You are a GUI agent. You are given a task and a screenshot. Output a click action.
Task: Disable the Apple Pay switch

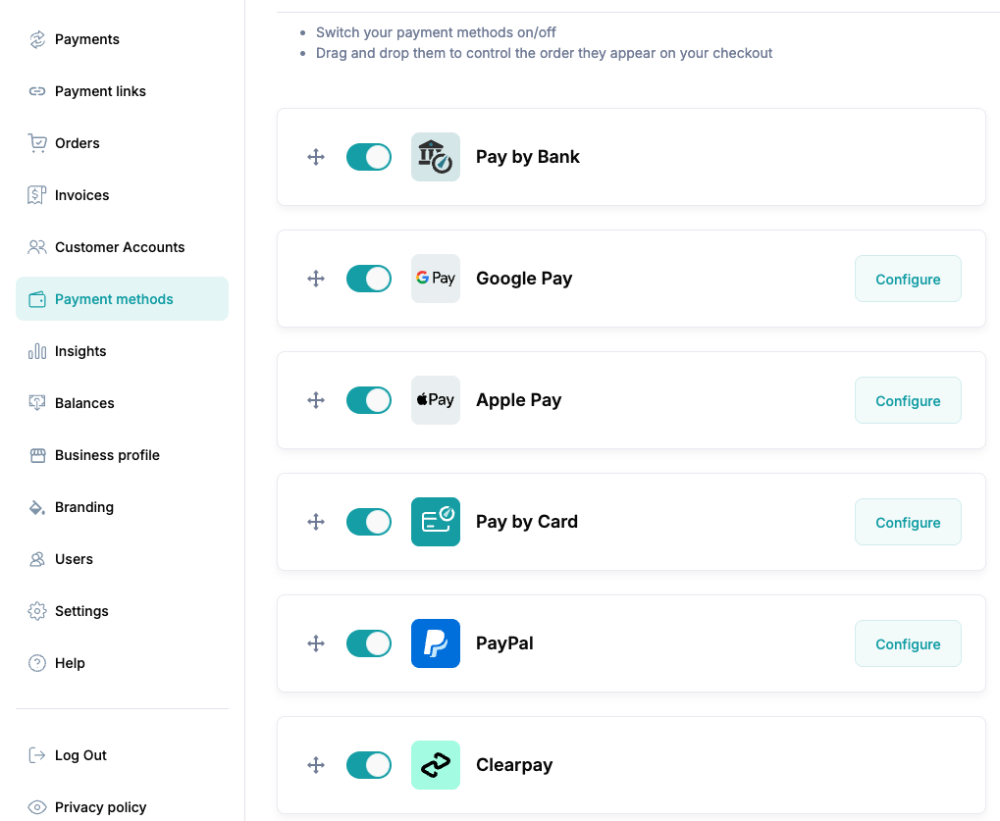coord(369,400)
